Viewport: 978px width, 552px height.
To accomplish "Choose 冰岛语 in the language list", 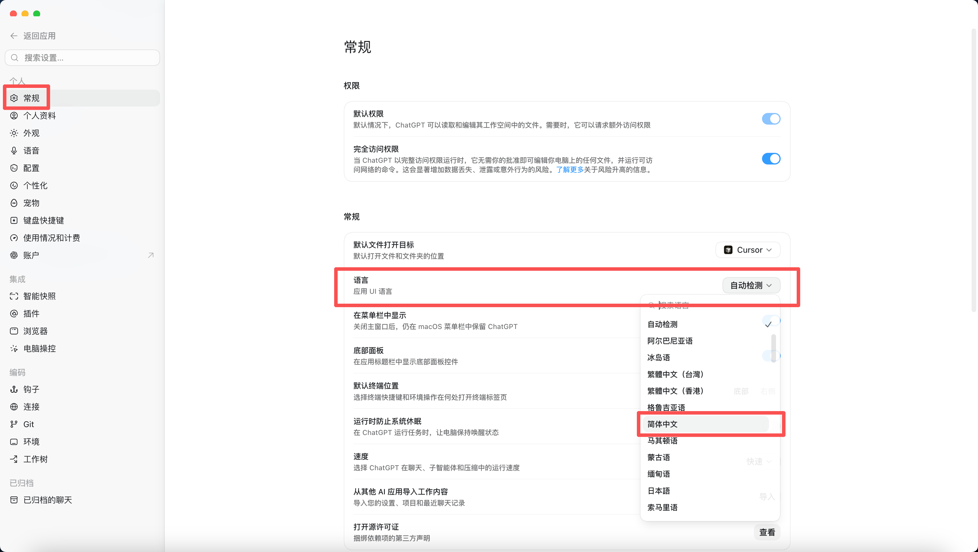I will [x=706, y=358].
